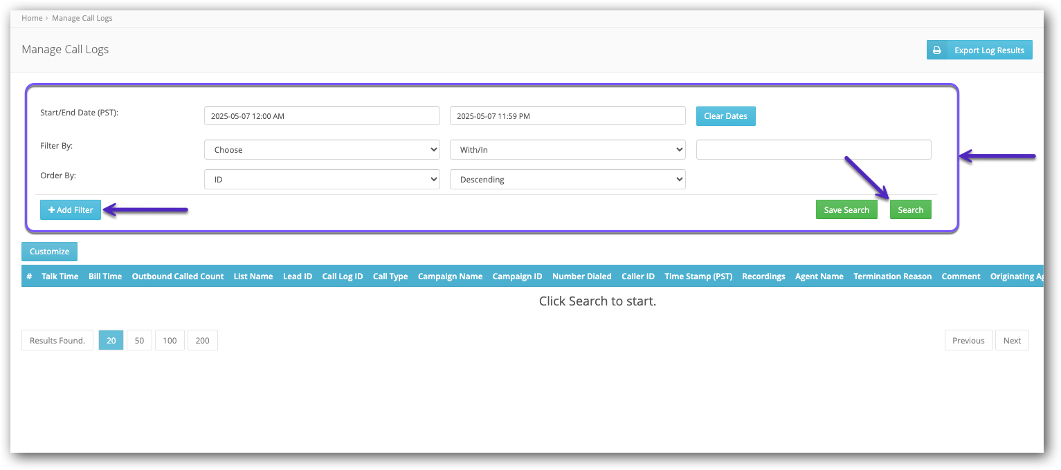Show 200 results per page
The image size is (1061, 470).
coord(203,340)
